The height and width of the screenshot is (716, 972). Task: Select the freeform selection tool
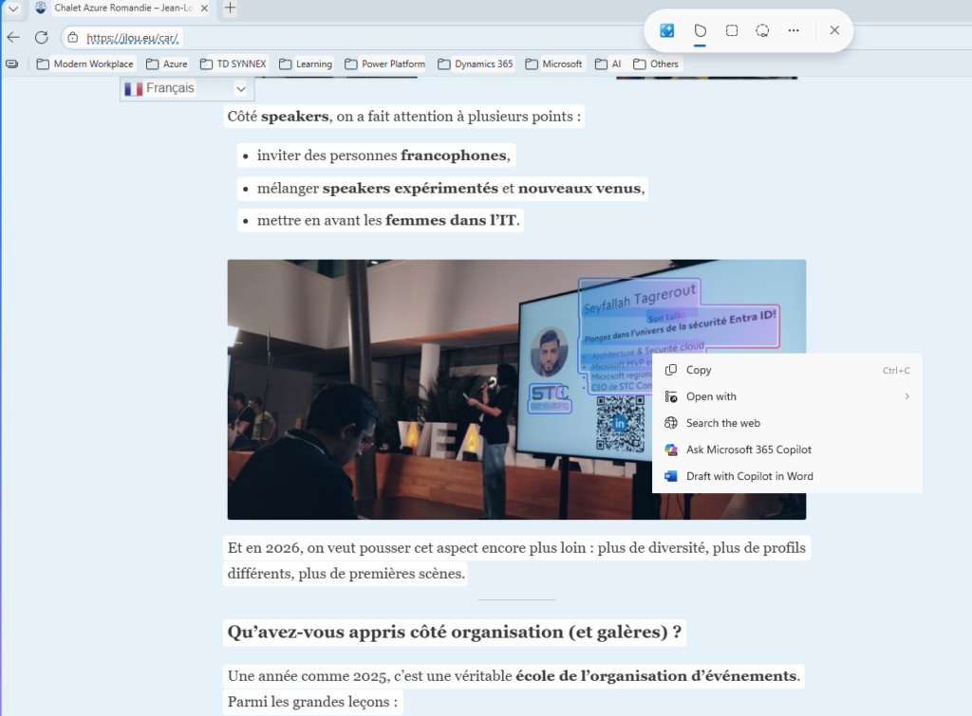click(700, 30)
